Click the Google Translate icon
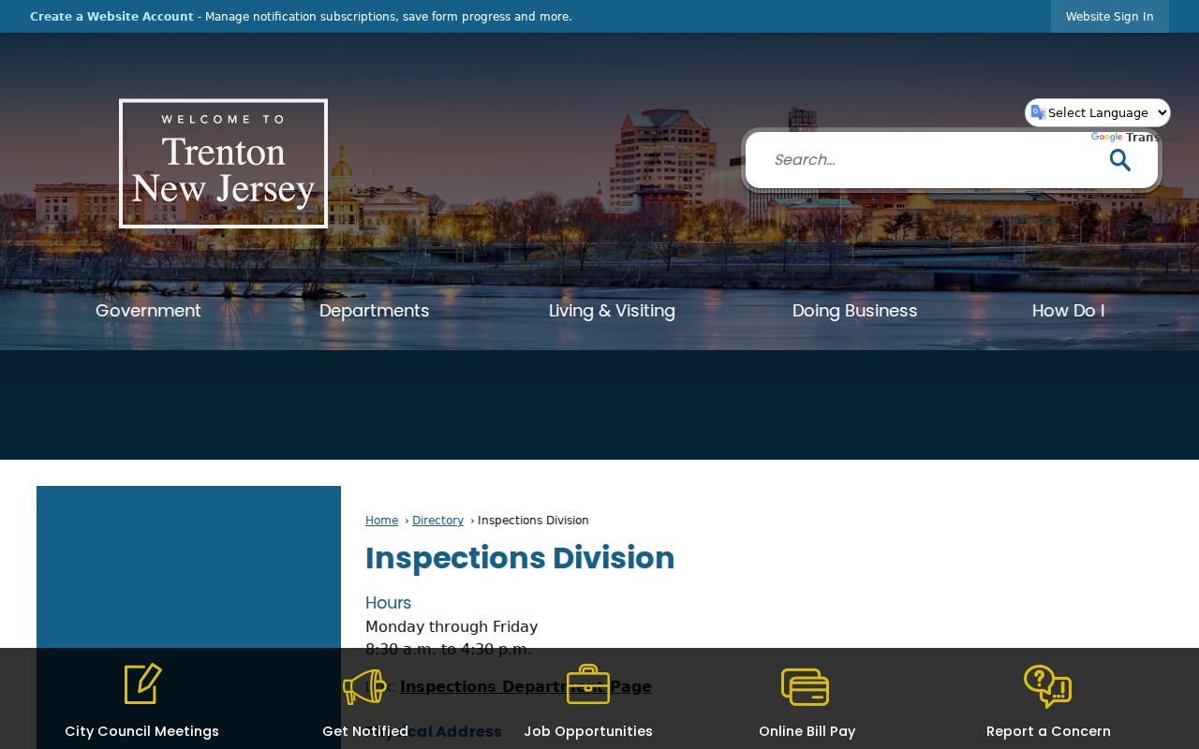 coord(1038,112)
